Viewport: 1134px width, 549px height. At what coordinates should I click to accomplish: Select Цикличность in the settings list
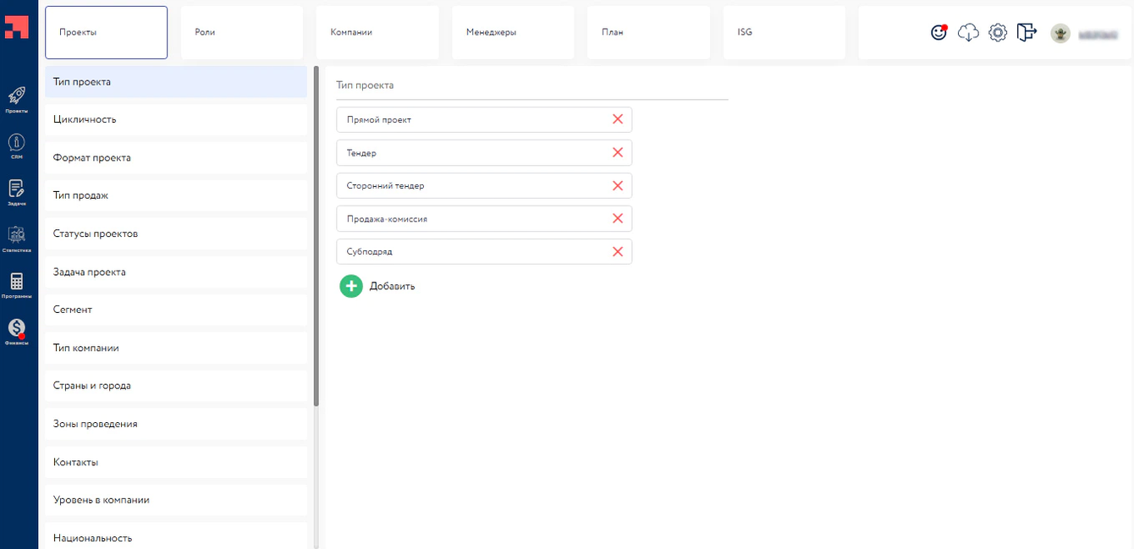pos(176,119)
